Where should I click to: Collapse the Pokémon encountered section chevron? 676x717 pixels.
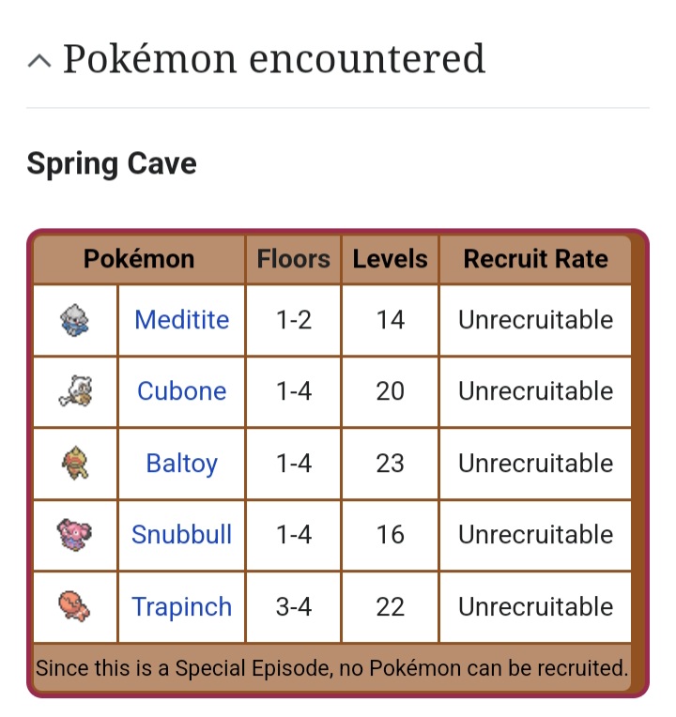pyautogui.click(x=39, y=61)
